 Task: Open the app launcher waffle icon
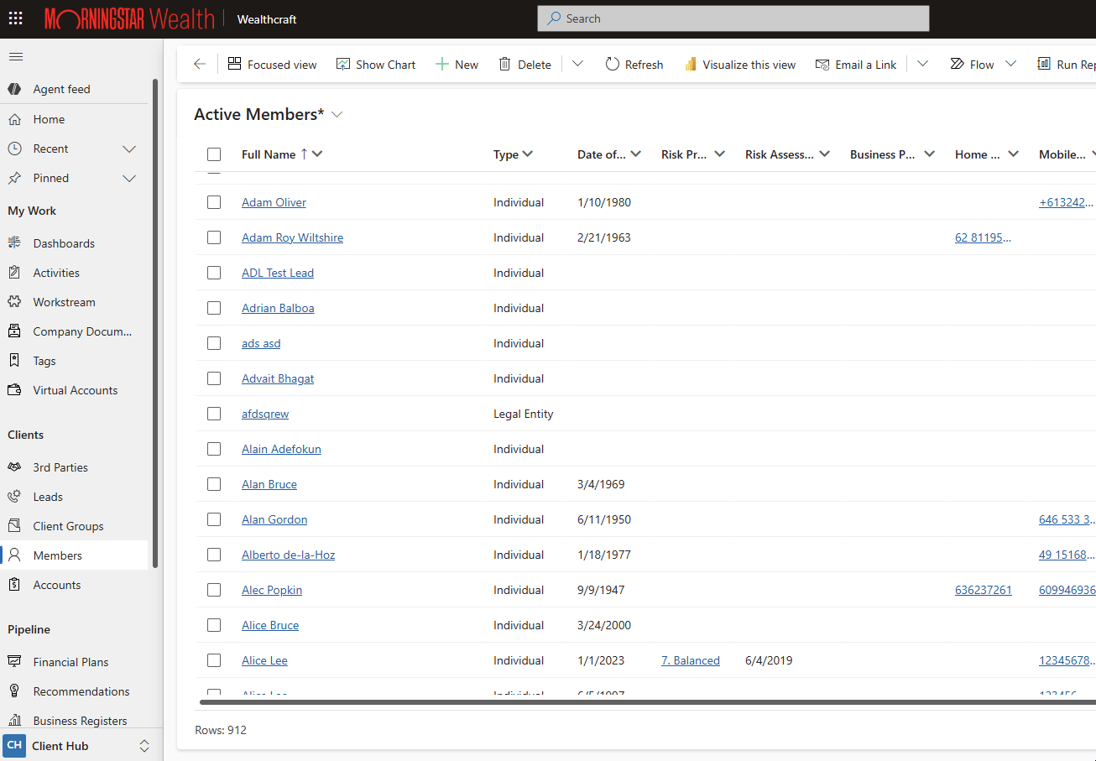16,18
